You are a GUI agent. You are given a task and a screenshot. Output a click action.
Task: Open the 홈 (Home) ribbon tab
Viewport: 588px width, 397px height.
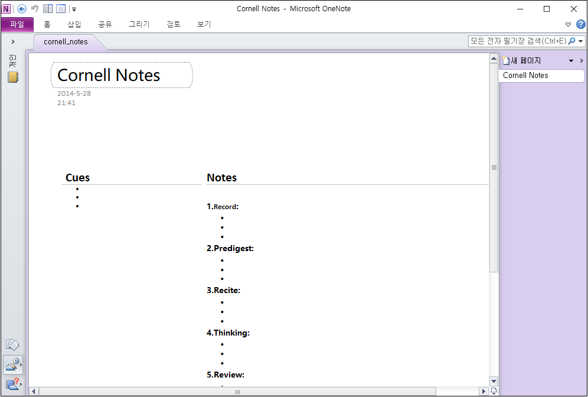point(47,24)
